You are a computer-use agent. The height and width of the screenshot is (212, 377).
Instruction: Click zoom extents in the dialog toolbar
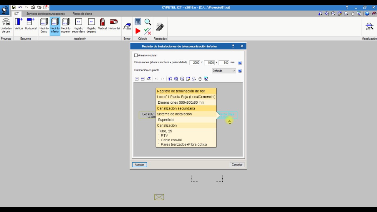[176, 79]
